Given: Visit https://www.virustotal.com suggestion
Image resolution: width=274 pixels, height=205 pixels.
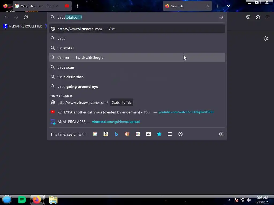Looking at the screenshot, I should click(137, 29).
